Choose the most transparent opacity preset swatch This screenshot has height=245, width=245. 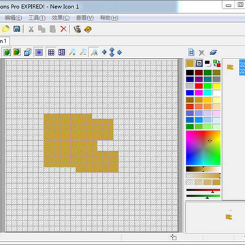click(190, 182)
